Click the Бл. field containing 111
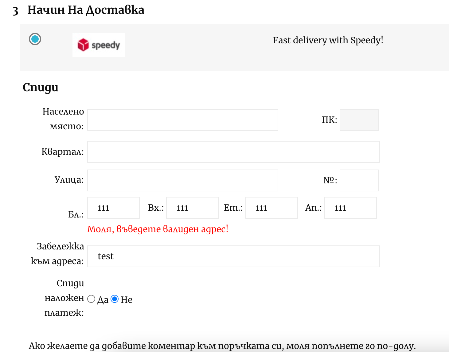Viewport: 449px width, 352px height. click(113, 208)
